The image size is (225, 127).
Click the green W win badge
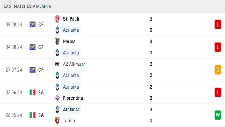tap(218, 115)
